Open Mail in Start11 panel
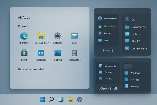 [103, 40]
